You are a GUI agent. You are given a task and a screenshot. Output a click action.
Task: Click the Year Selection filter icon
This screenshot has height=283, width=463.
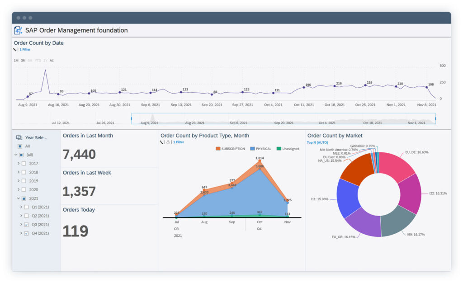19,137
